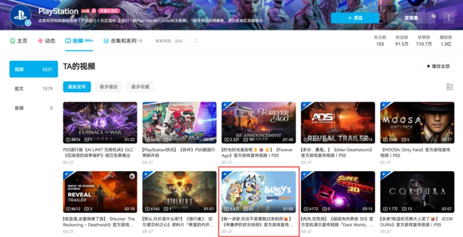Click title 【肉肉,切克闹】《超级肉肉男孩 3D》
The width and height of the screenshot is (463, 237).
[337, 222]
